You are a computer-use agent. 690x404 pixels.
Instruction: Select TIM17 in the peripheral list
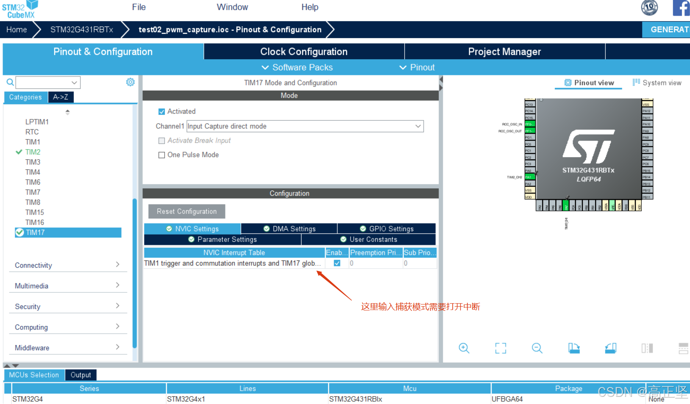[x=68, y=232]
